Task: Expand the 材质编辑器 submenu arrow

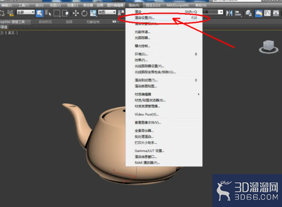Action: point(199,94)
